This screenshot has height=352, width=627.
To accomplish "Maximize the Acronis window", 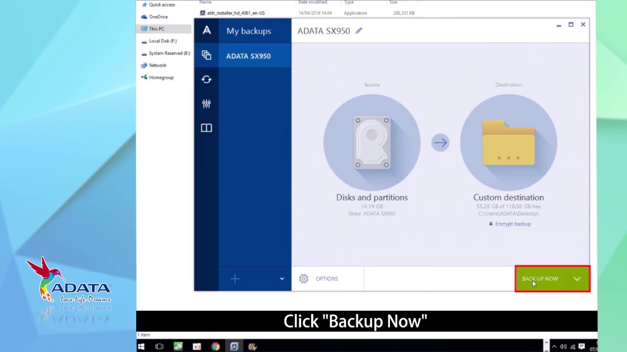I will pyautogui.click(x=571, y=24).
